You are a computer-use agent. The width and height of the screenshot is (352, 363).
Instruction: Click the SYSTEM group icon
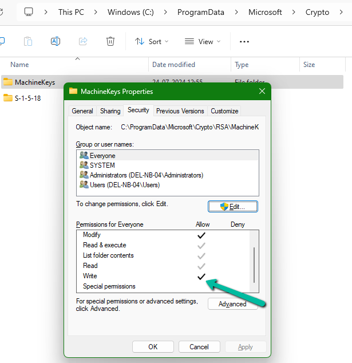(x=84, y=165)
